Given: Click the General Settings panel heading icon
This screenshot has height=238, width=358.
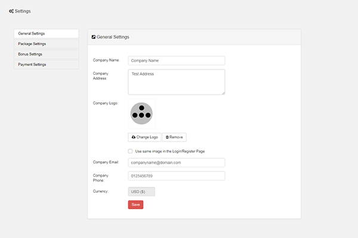Looking at the screenshot, I should click(x=94, y=37).
